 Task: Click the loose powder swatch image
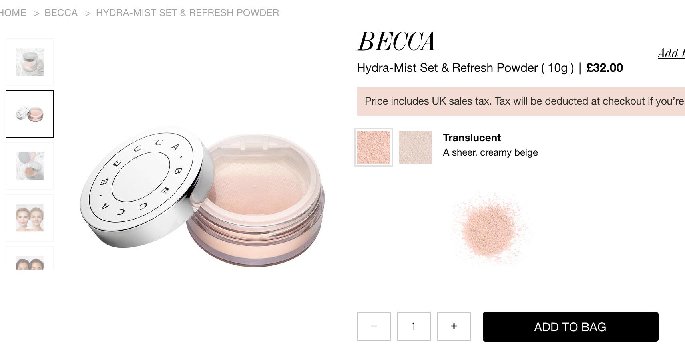point(491,229)
